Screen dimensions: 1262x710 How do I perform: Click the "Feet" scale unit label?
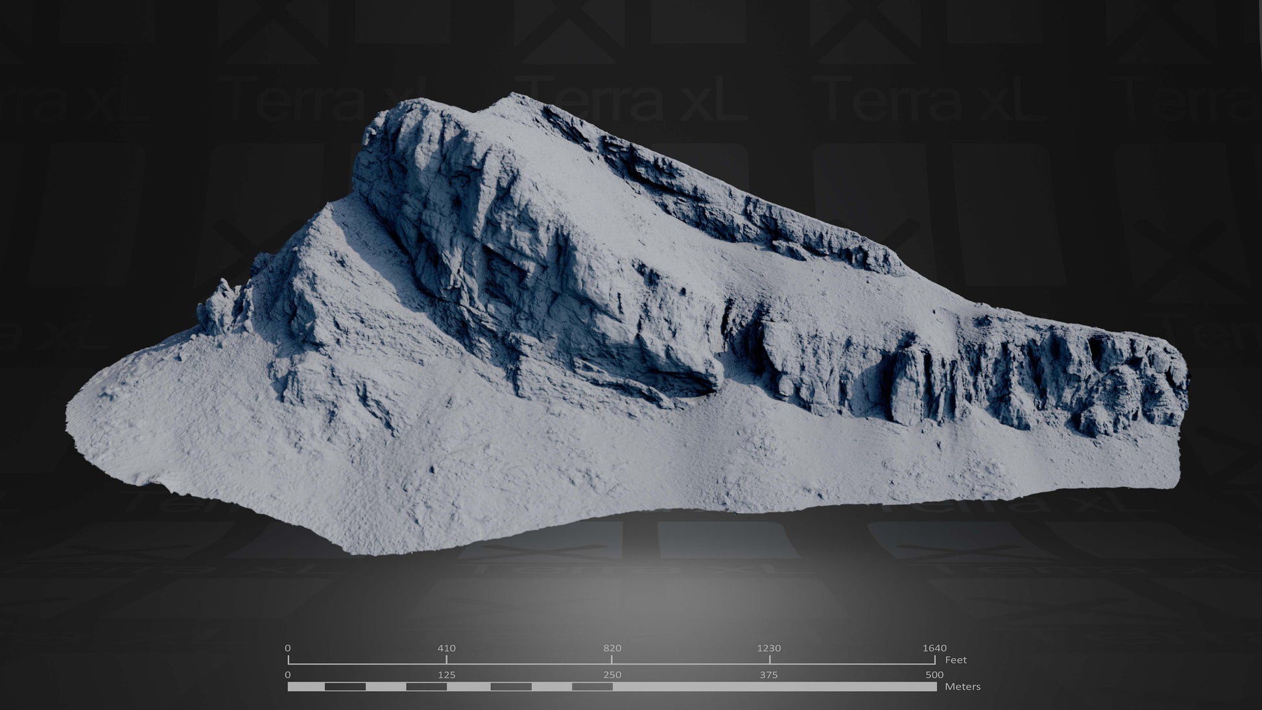pos(956,660)
